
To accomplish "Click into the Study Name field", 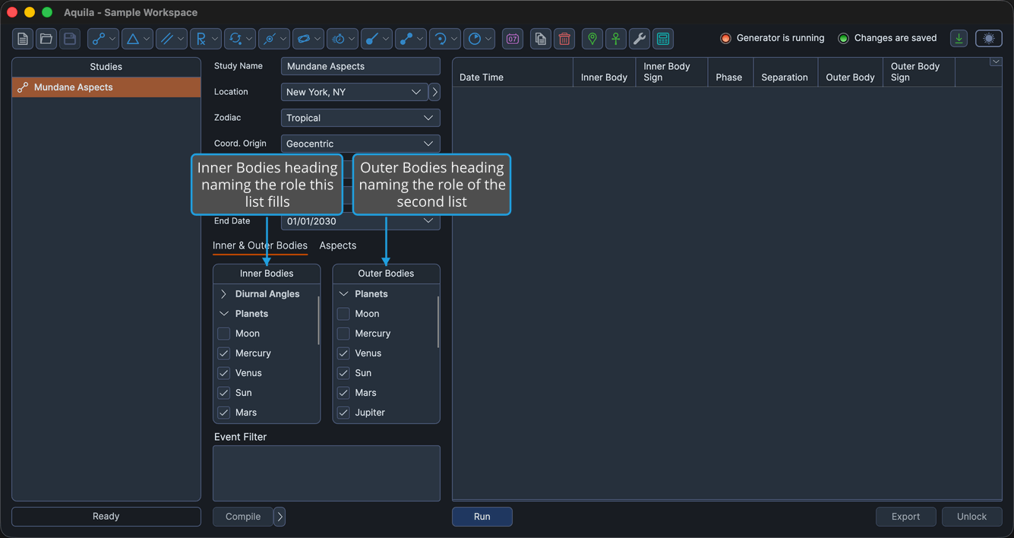I will pyautogui.click(x=361, y=66).
